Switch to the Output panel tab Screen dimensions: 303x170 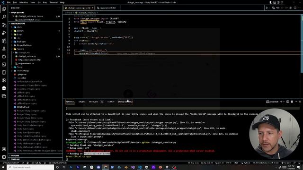[x=111, y=102]
